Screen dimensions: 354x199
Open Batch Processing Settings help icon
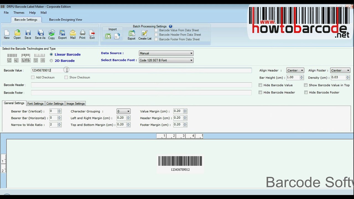click(x=171, y=26)
